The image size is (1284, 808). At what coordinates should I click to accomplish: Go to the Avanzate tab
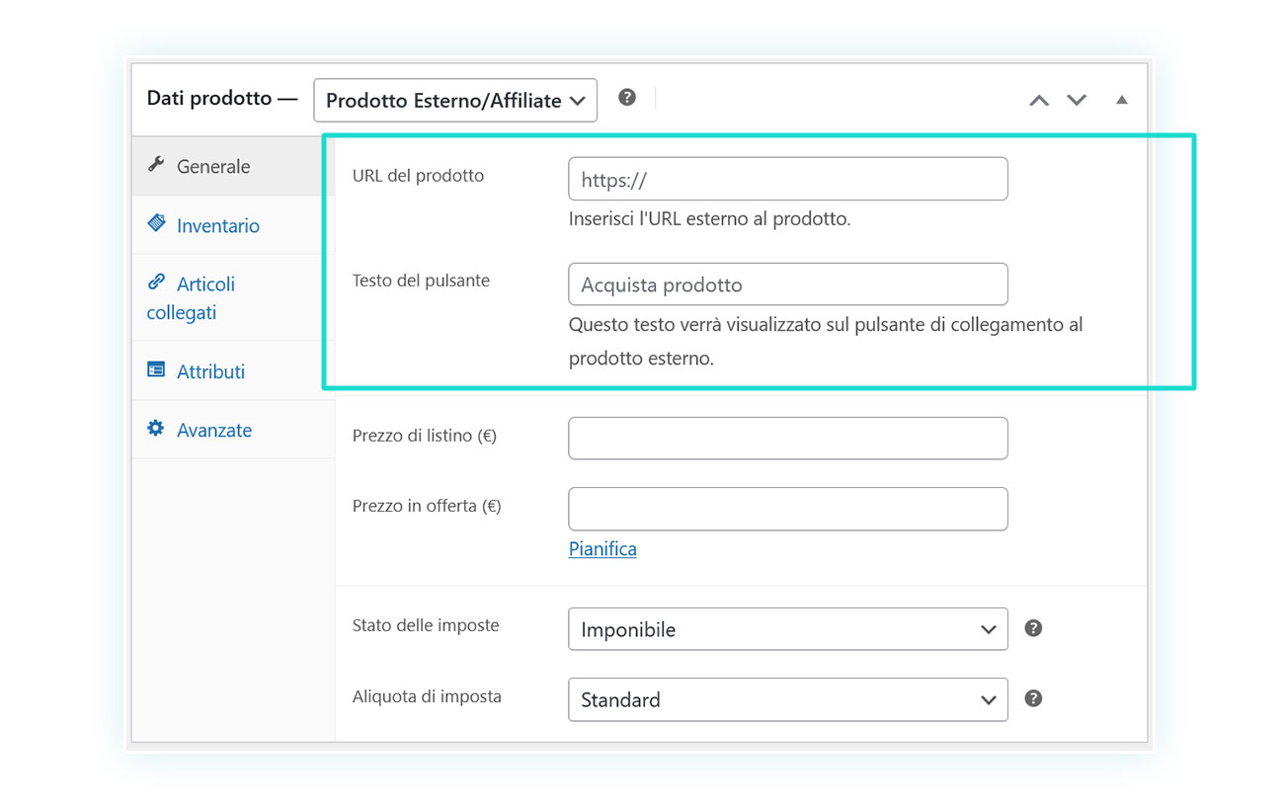tap(233, 430)
